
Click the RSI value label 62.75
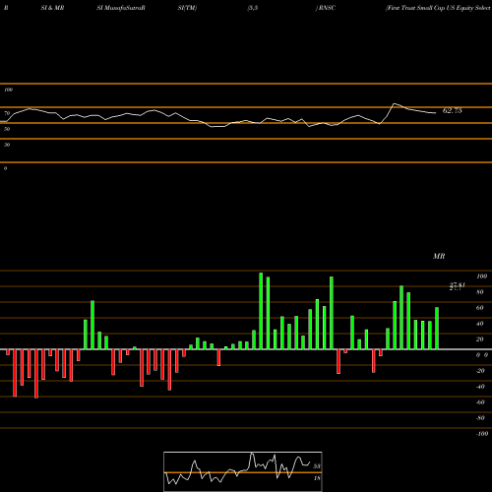pyautogui.click(x=453, y=111)
